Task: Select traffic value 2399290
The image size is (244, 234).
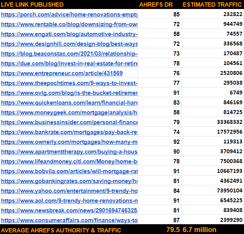Action: coord(231,220)
